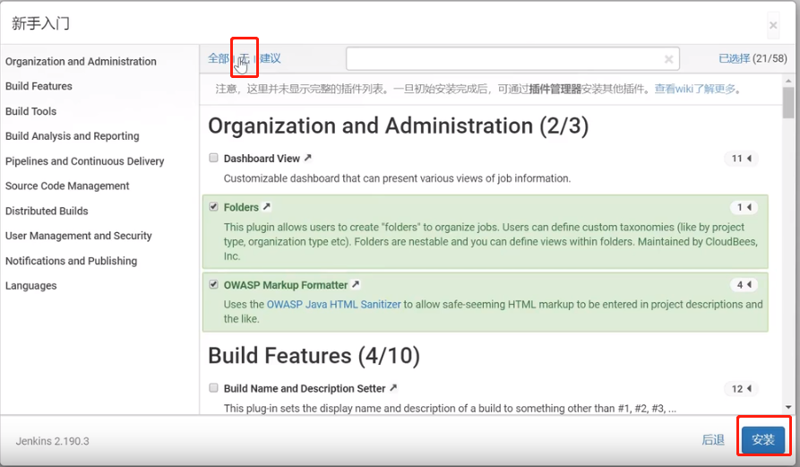This screenshot has height=467, width=800.
Task: Go to Build Tools category
Action: [x=30, y=111]
